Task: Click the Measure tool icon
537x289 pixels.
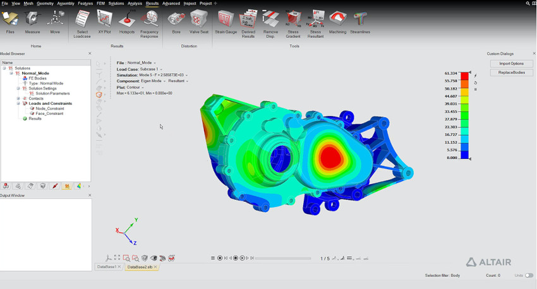Action: pyautogui.click(x=32, y=21)
